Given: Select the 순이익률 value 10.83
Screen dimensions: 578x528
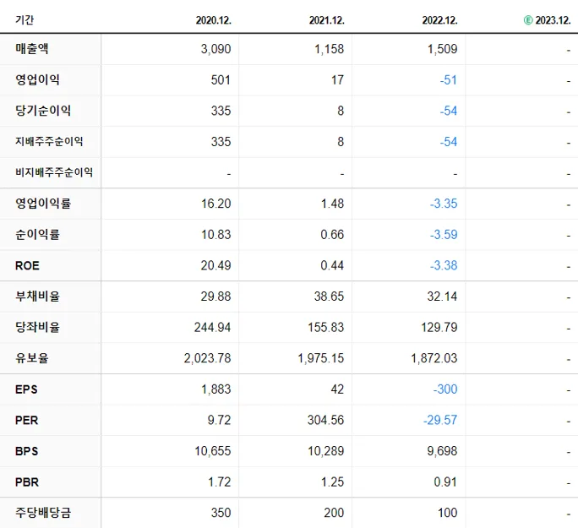Looking at the screenshot, I should click(215, 235).
